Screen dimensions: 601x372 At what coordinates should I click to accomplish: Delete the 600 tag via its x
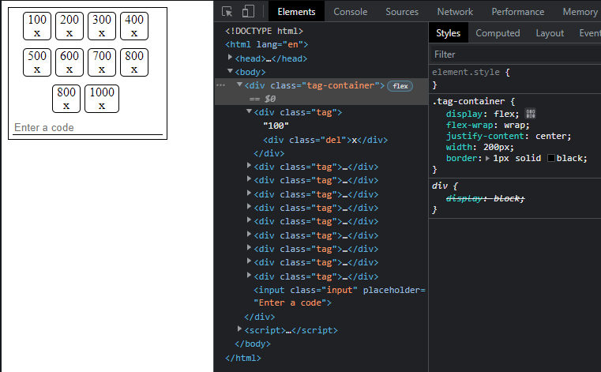pos(69,70)
